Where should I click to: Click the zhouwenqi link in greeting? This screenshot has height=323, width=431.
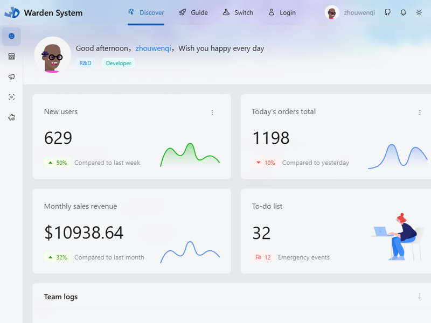[153, 48]
